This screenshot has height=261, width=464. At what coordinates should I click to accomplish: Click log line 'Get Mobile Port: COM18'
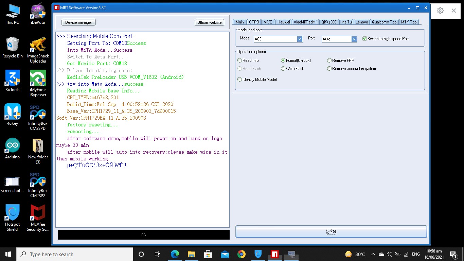[x=97, y=64]
